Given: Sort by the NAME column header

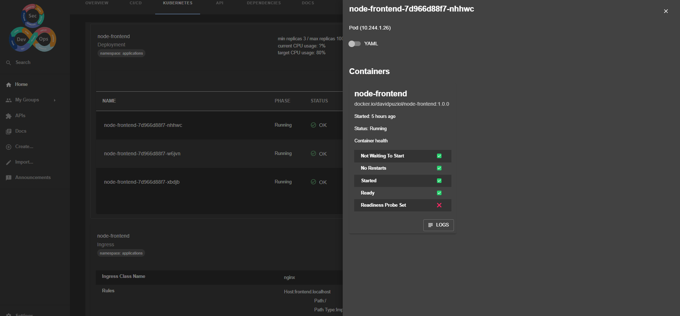Looking at the screenshot, I should pos(109,101).
